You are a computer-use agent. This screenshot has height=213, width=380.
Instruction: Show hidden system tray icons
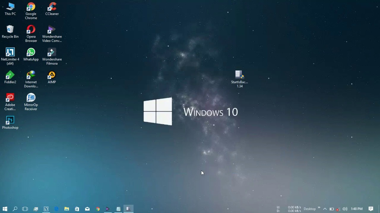325,209
